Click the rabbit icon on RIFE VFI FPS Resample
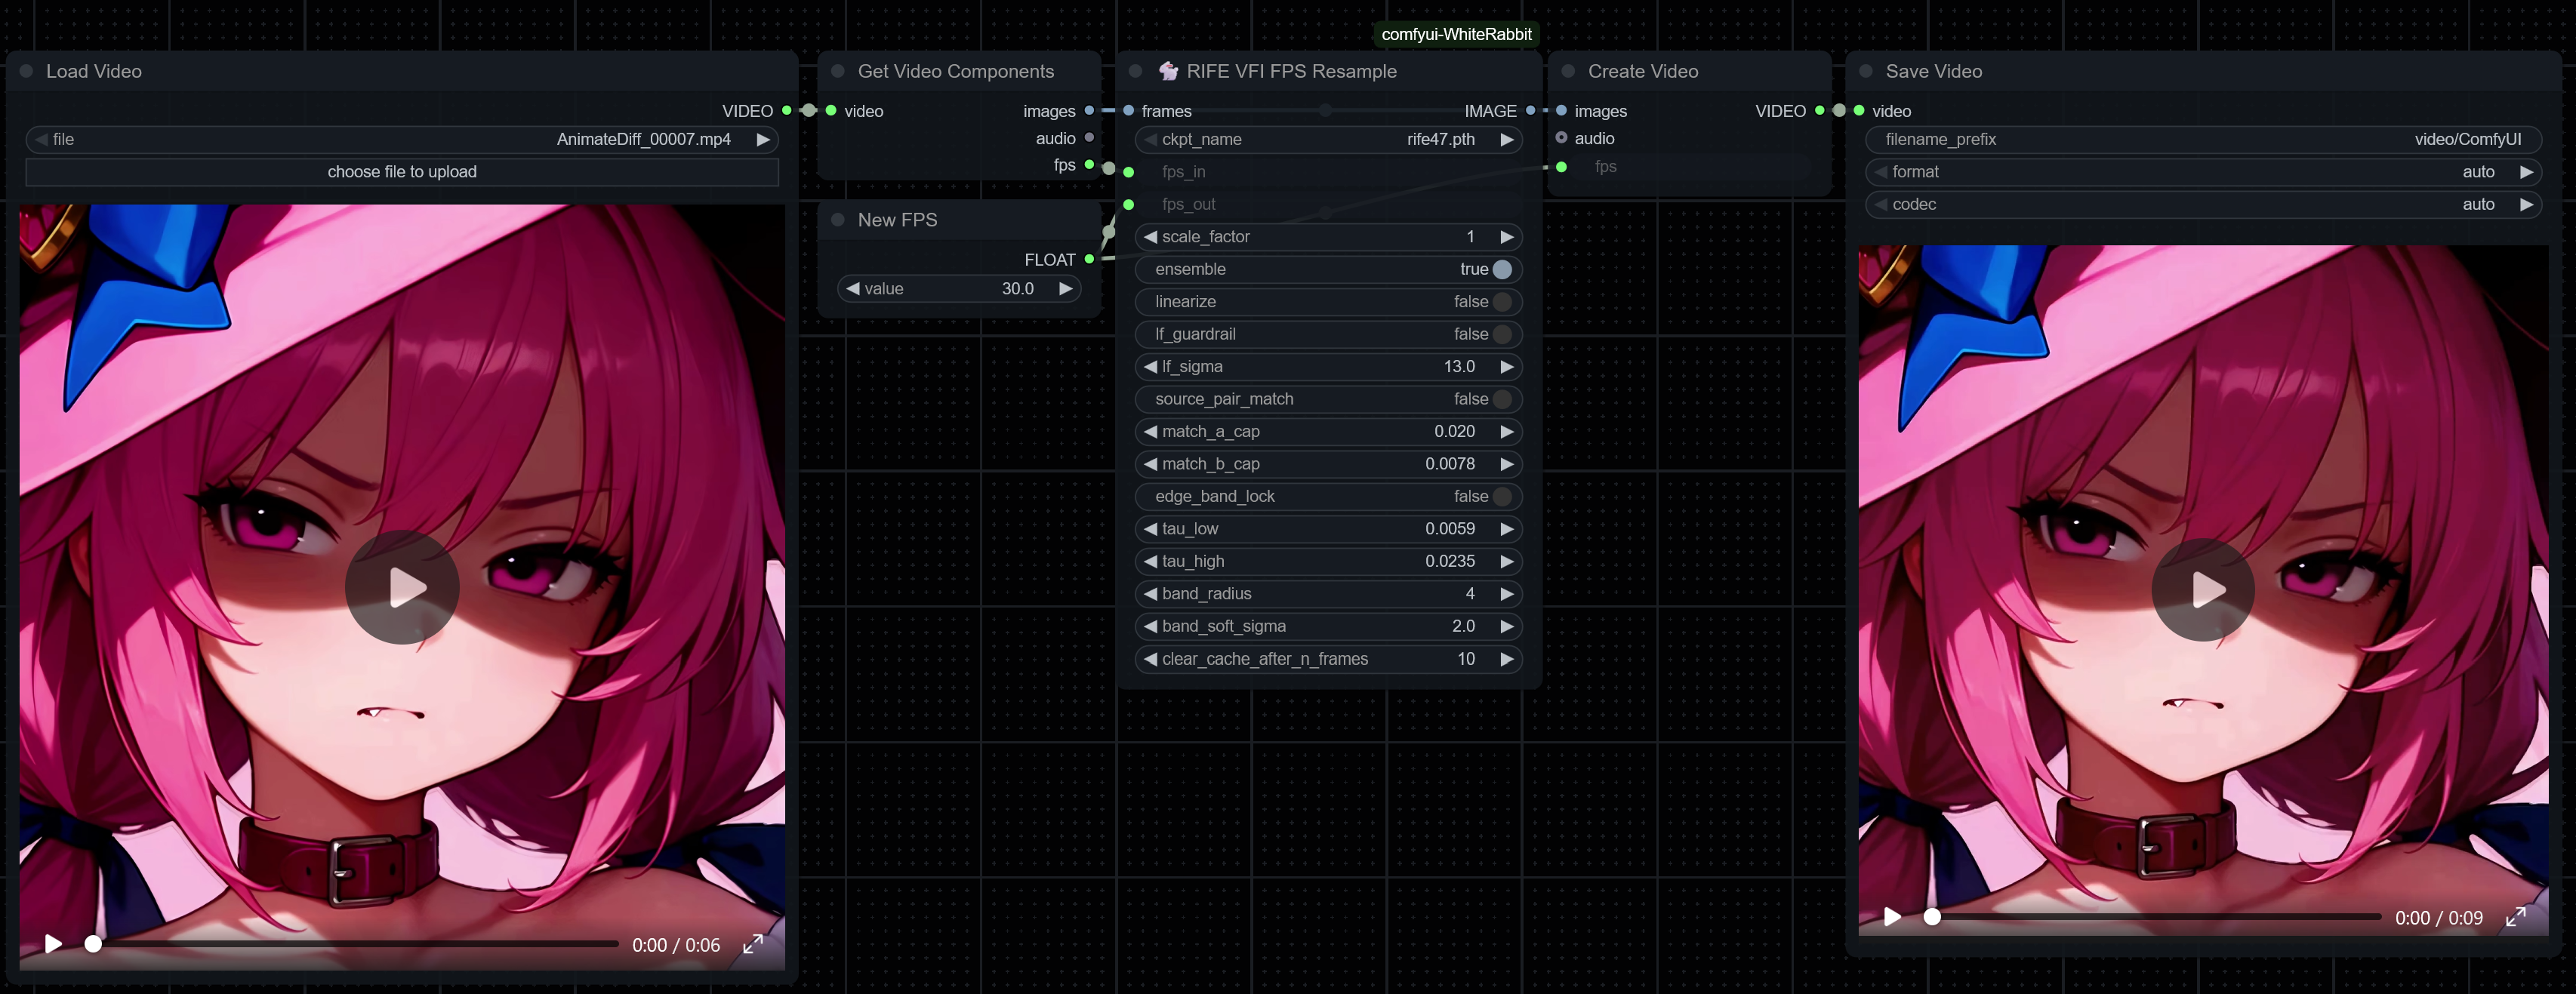 pos(1169,71)
